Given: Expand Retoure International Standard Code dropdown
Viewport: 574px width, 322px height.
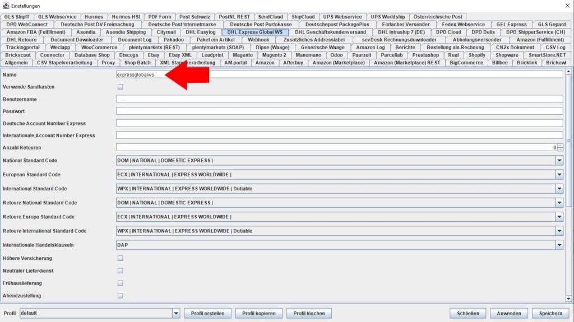Looking at the screenshot, I should (x=559, y=231).
